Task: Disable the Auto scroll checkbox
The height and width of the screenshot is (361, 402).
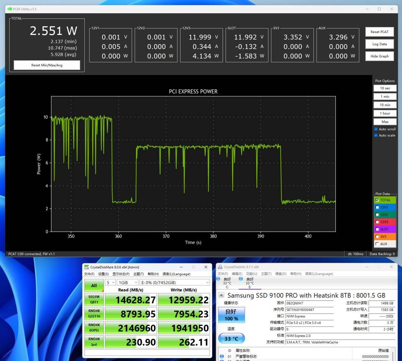Action: (x=376, y=129)
